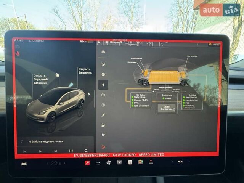Tap the red seatbelt warning indicator
244x183 pixels.
[x=18, y=54]
